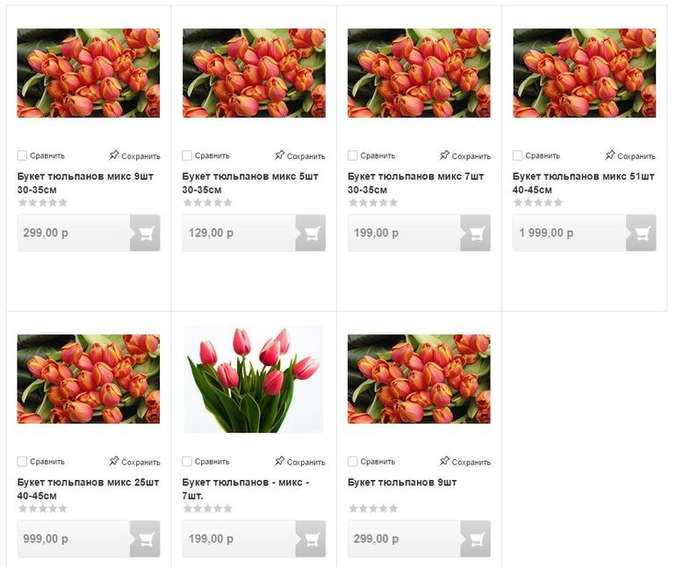The height and width of the screenshot is (567, 676).
Task: Open Букет тюльпанов микс 25шт 40-45см title
Action: [x=88, y=489]
